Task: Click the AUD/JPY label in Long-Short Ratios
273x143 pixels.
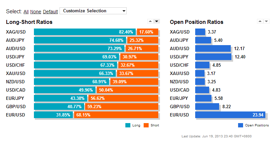Action: tap(15, 40)
